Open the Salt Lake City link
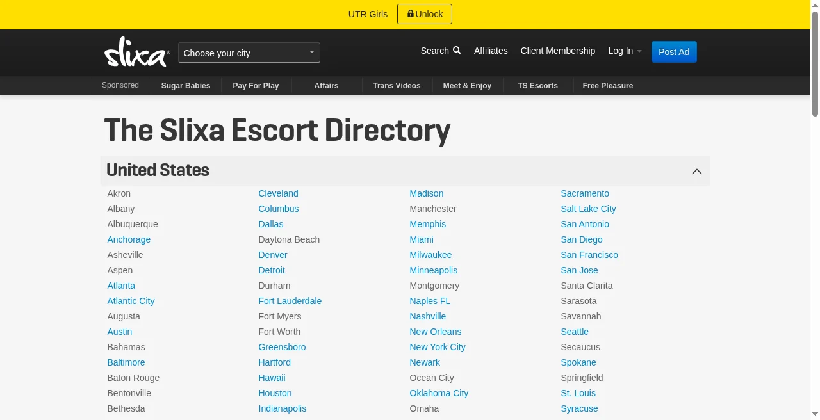The height and width of the screenshot is (420, 820). tap(588, 209)
